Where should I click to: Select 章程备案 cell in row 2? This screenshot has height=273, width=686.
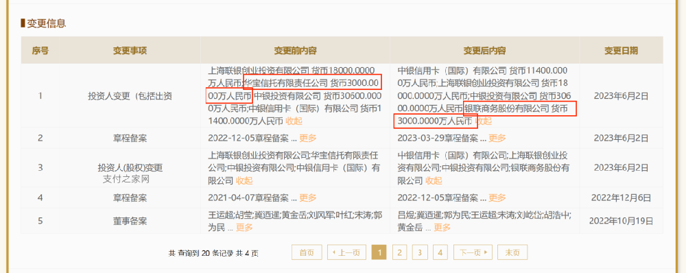coord(130,139)
